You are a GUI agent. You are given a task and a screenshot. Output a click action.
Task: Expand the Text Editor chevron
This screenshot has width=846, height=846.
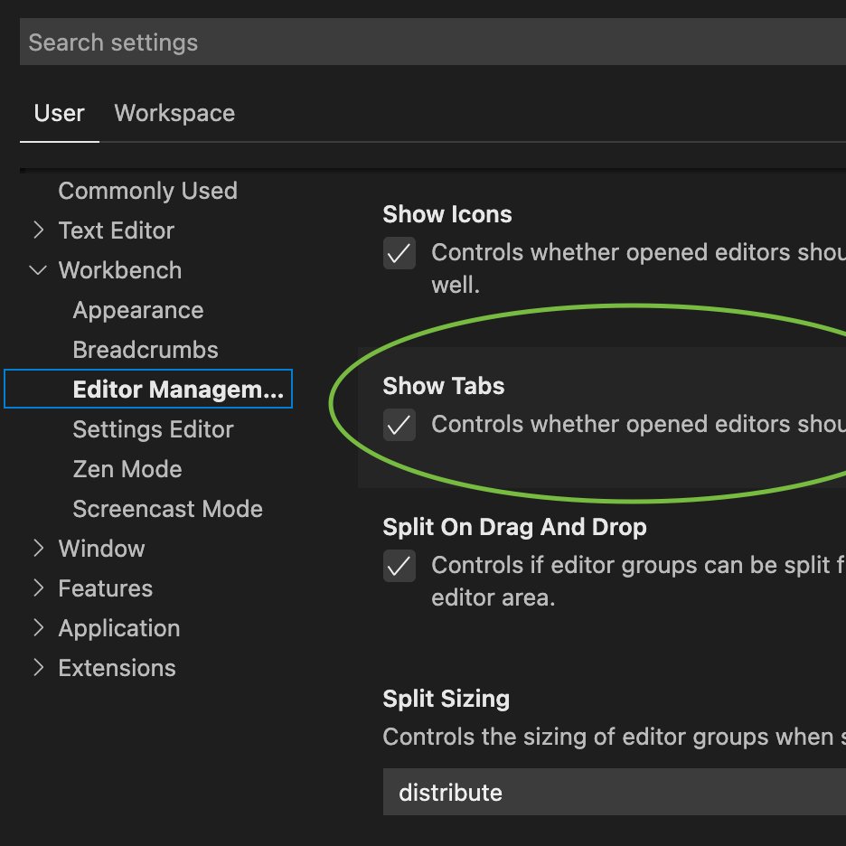pos(38,230)
